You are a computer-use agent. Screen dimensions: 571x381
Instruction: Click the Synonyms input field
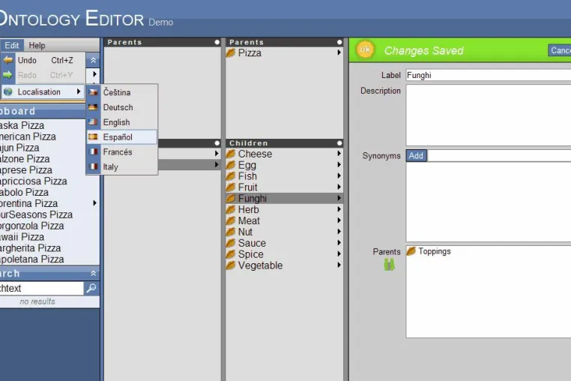(499, 156)
